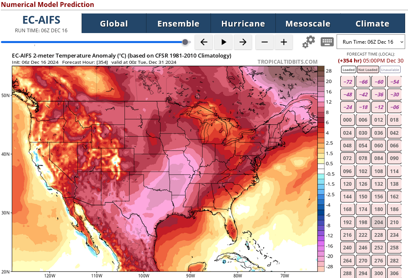Jump to forecast hour 168
This screenshot has height=278, width=408.
coord(347,209)
